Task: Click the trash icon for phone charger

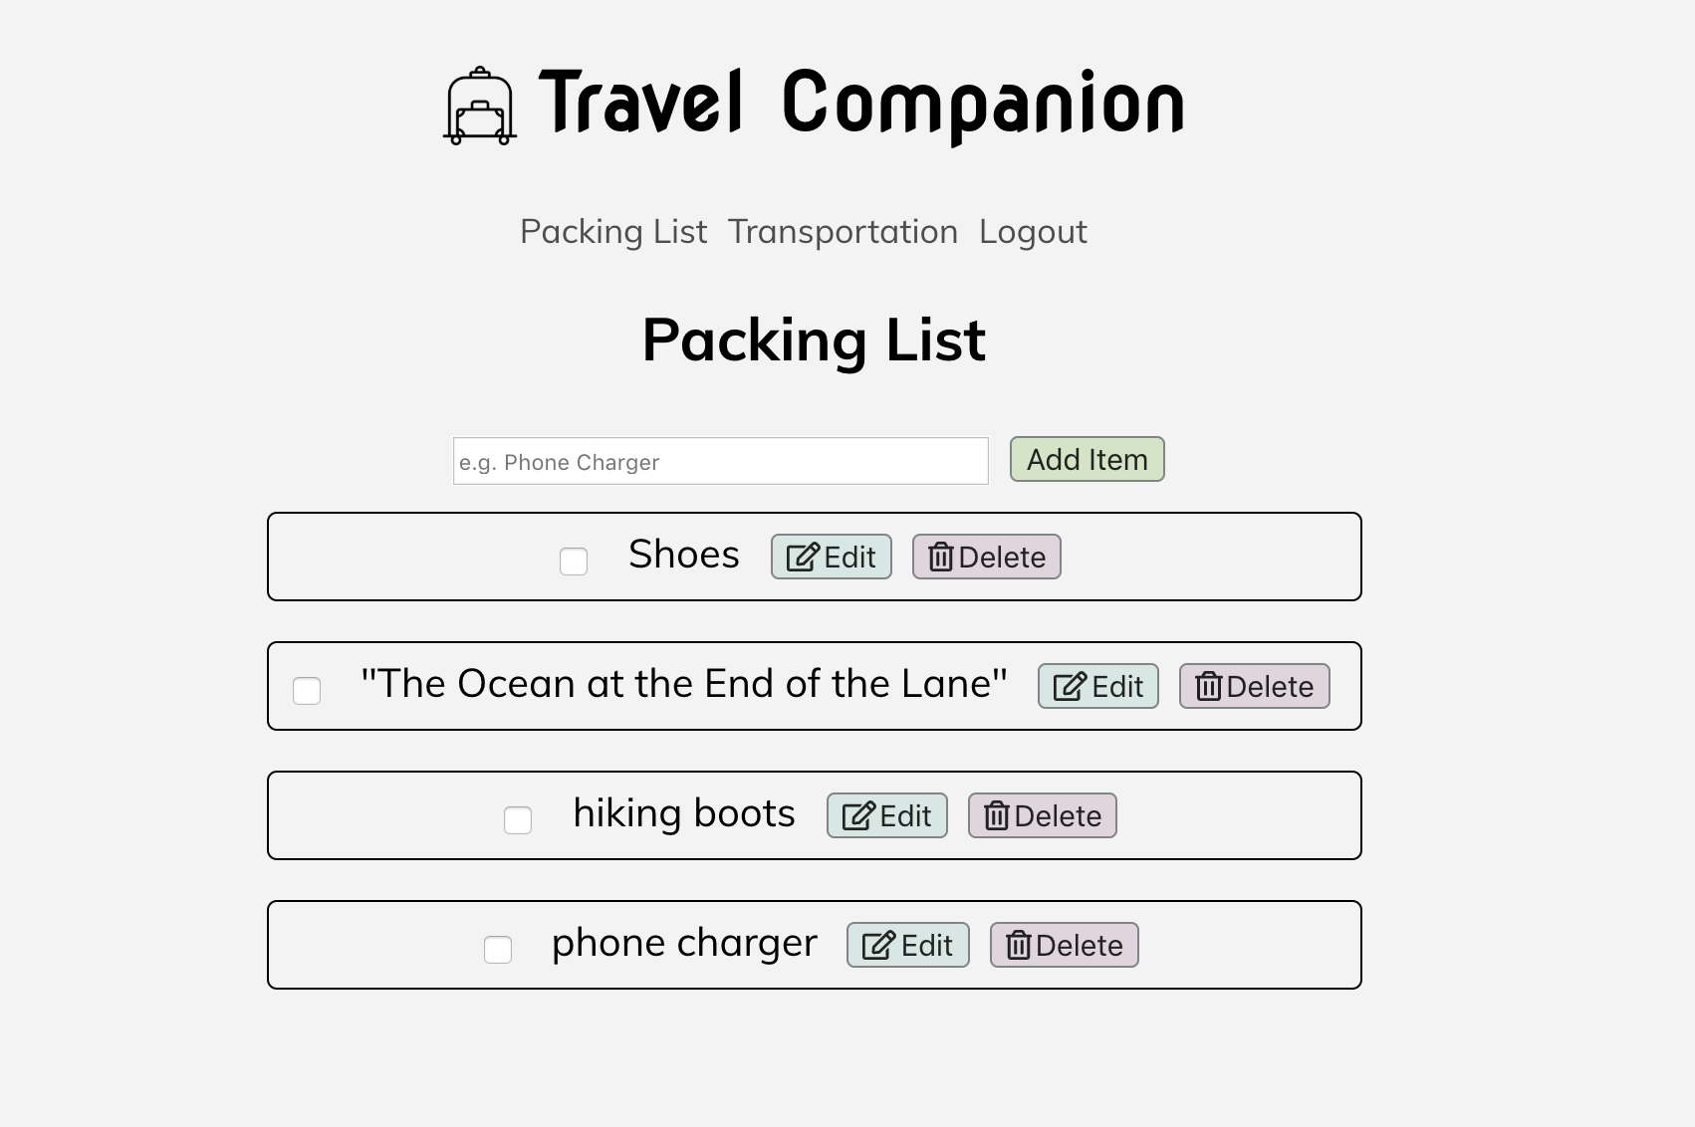Action: click(1018, 945)
